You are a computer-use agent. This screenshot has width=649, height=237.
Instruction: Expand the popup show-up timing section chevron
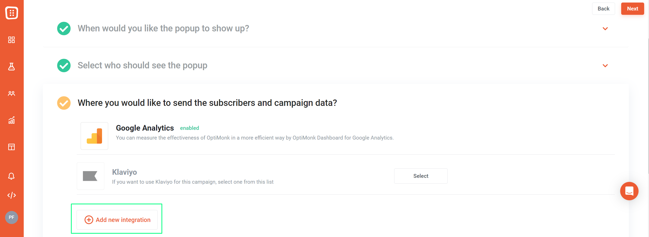(x=605, y=29)
